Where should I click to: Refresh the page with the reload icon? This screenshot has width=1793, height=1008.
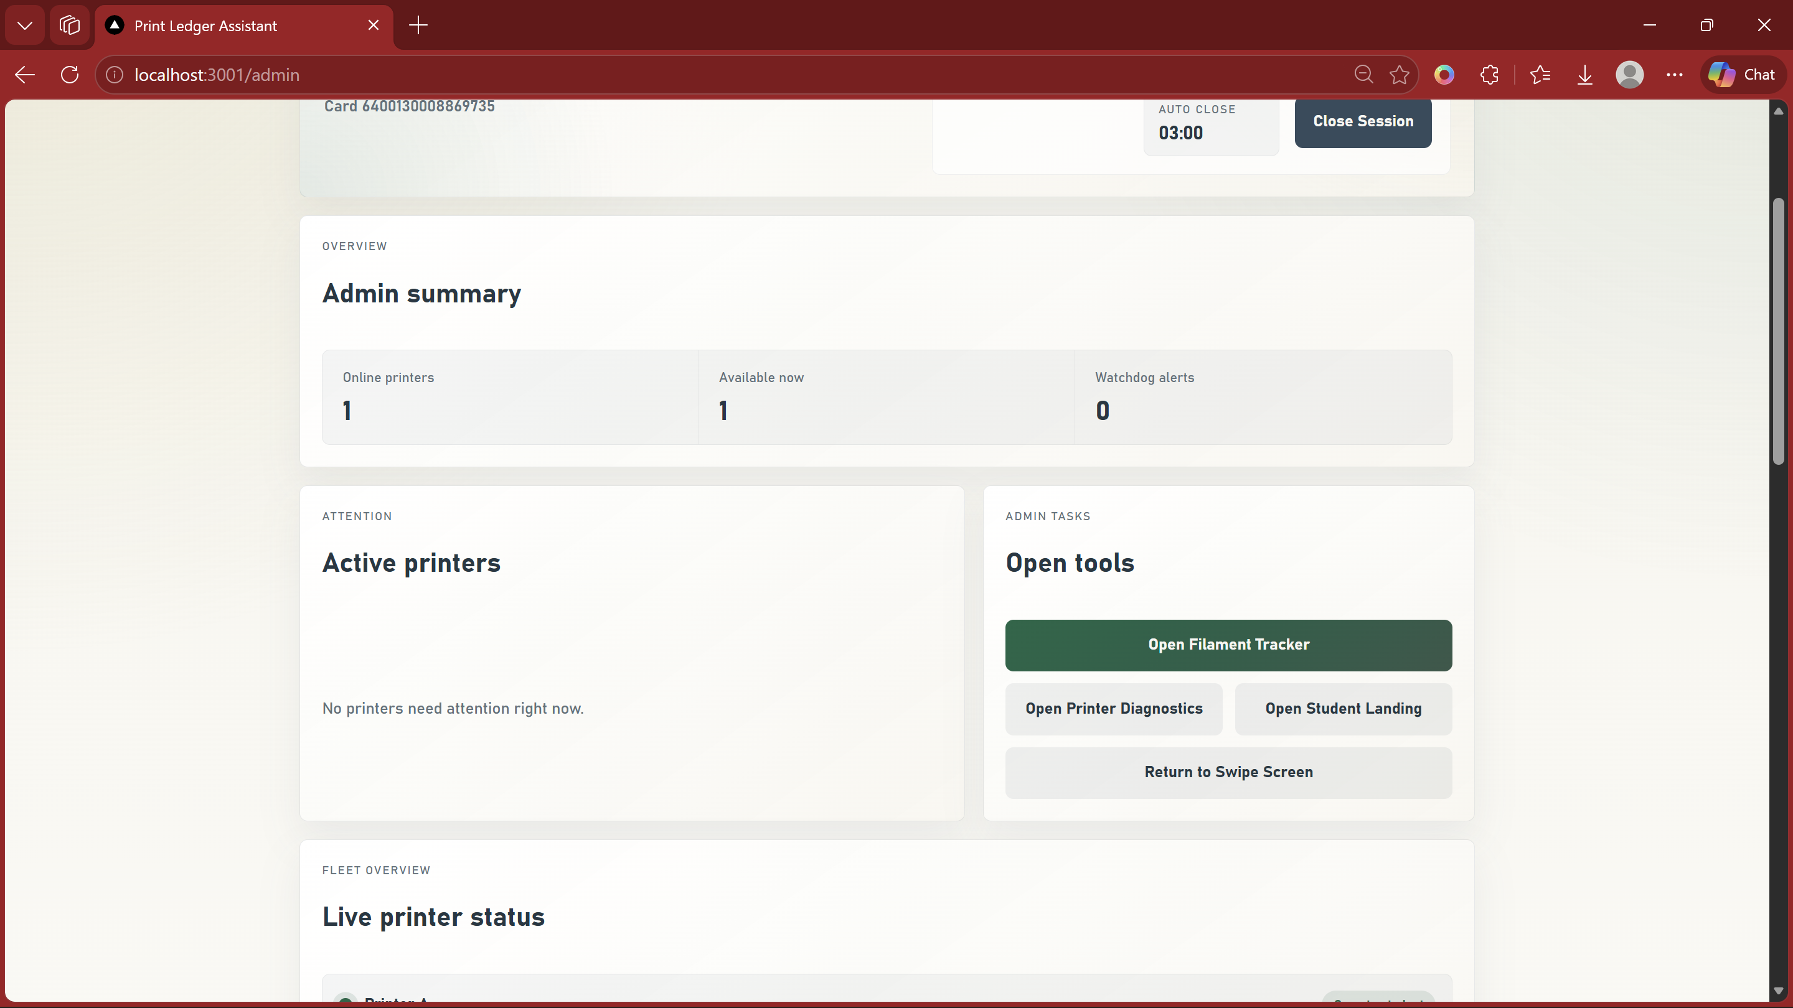70,75
